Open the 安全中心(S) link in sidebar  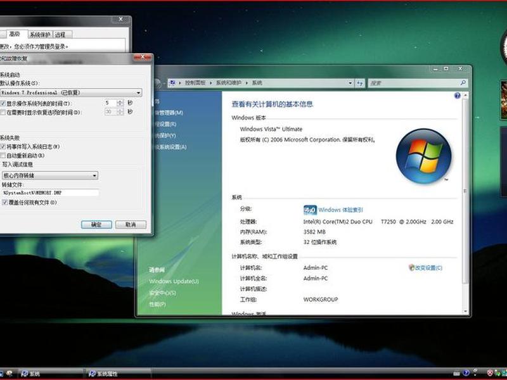click(163, 293)
